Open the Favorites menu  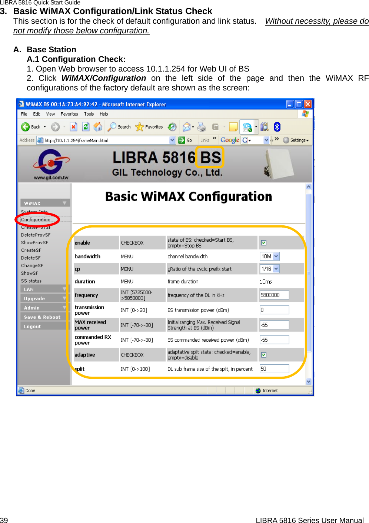pyautogui.click(x=69, y=114)
